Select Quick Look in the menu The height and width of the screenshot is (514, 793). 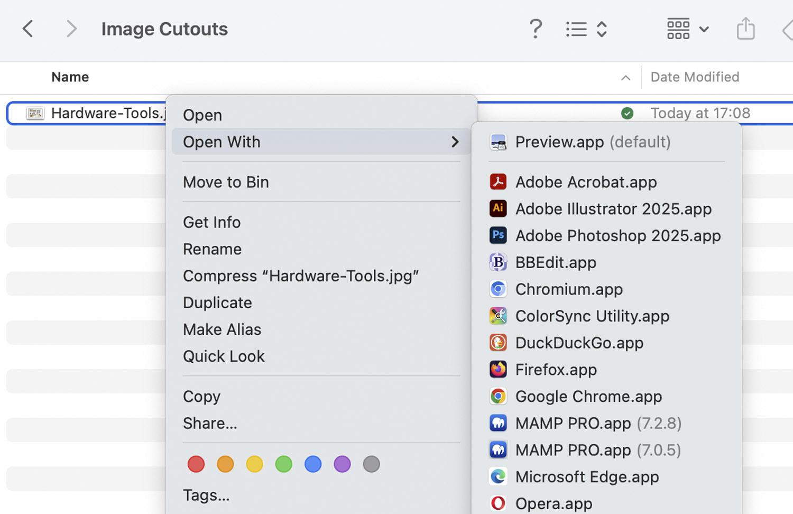click(x=224, y=356)
